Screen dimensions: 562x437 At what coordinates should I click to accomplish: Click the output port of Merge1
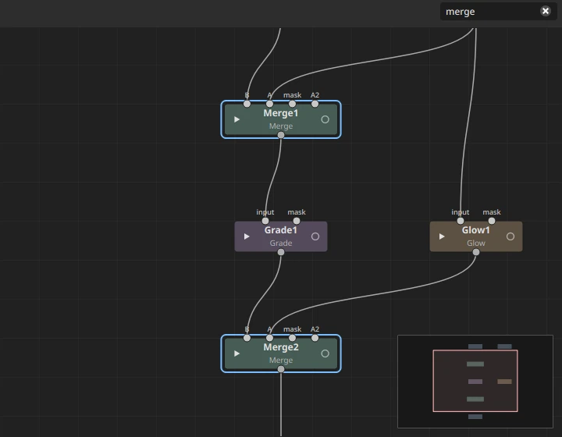coord(281,135)
